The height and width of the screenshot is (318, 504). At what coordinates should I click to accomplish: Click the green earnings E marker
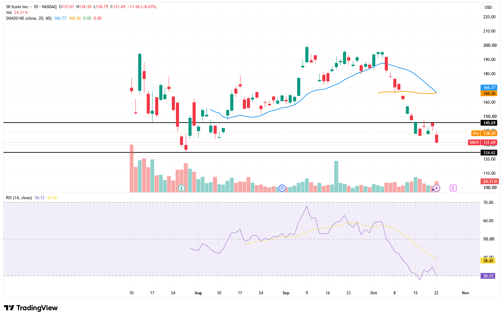click(182, 188)
